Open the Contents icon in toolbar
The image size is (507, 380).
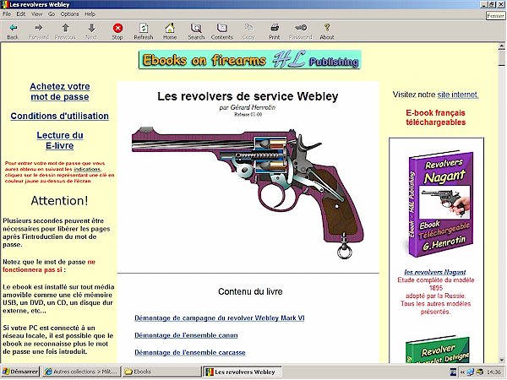pyautogui.click(x=222, y=28)
